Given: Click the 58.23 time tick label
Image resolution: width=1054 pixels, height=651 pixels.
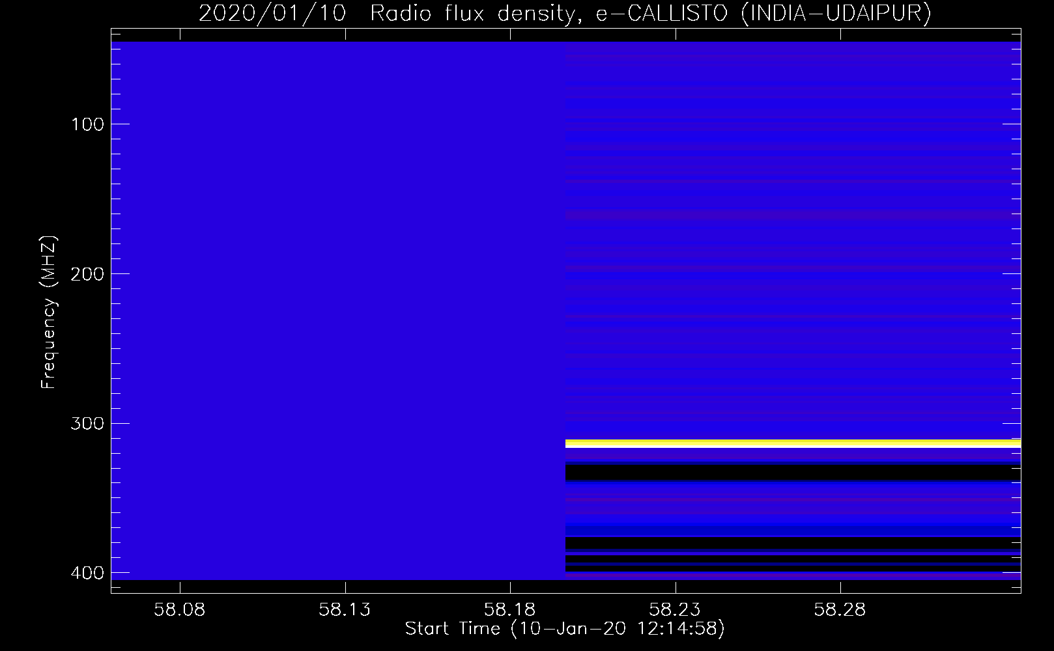Looking at the screenshot, I should click(676, 609).
